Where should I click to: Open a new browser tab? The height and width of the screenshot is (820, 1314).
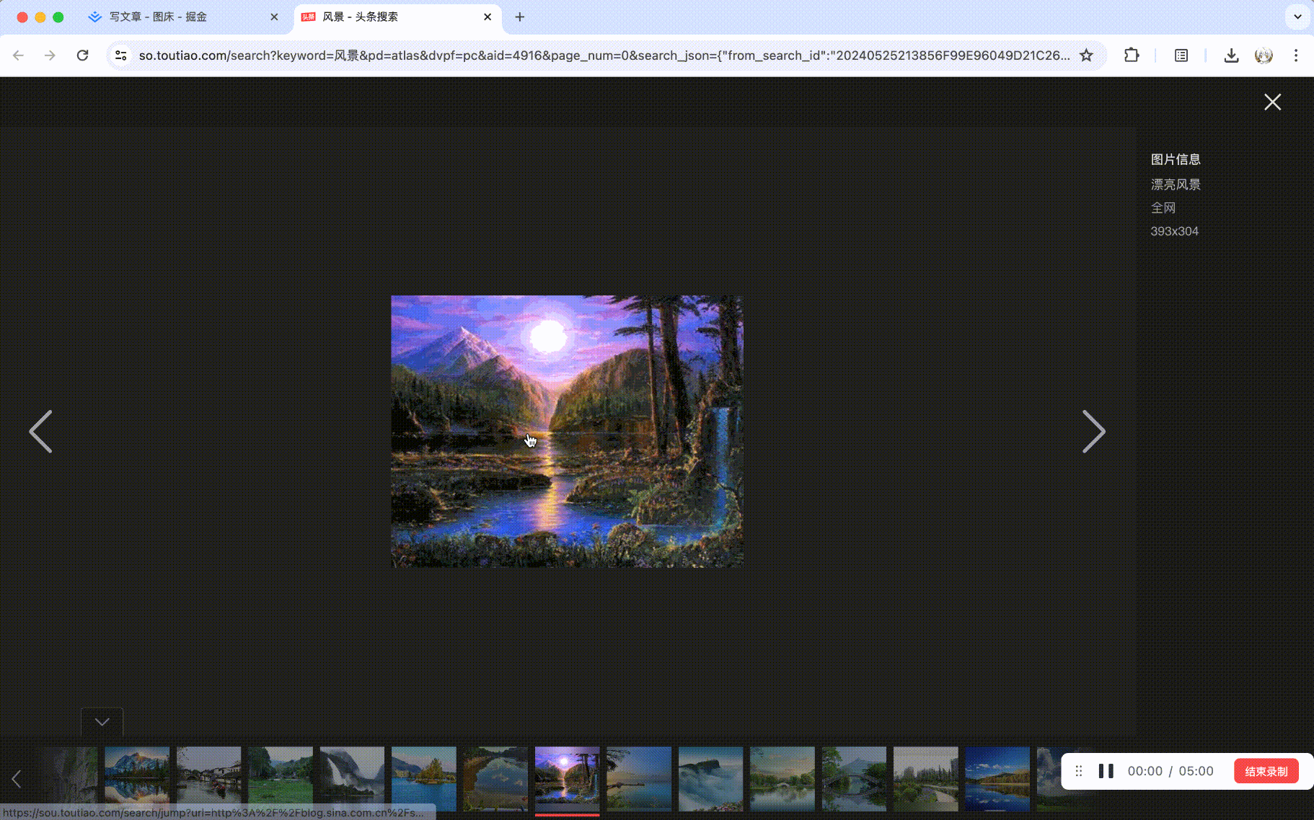520,17
